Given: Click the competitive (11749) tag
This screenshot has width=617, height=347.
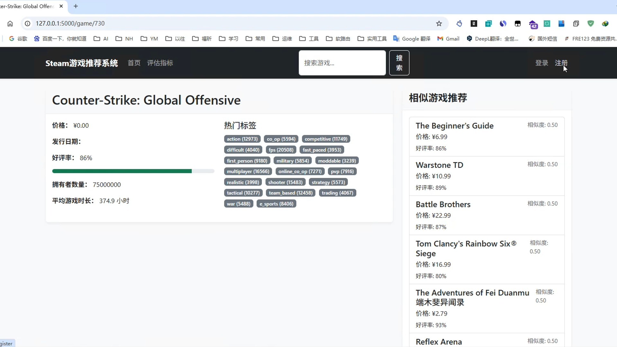Looking at the screenshot, I should (326, 139).
